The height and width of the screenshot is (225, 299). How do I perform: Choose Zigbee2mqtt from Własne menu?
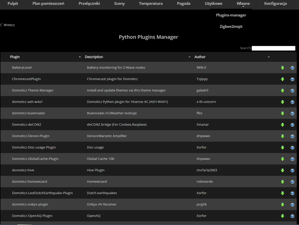click(x=231, y=27)
